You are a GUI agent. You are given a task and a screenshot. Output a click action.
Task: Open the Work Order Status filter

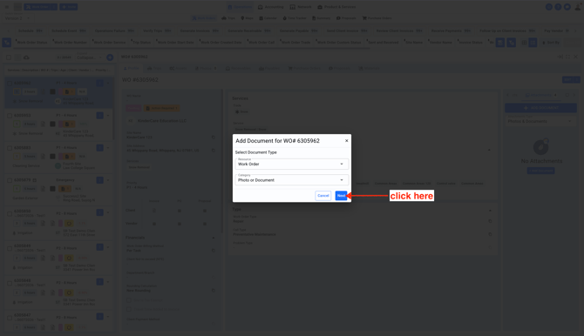(x=31, y=43)
